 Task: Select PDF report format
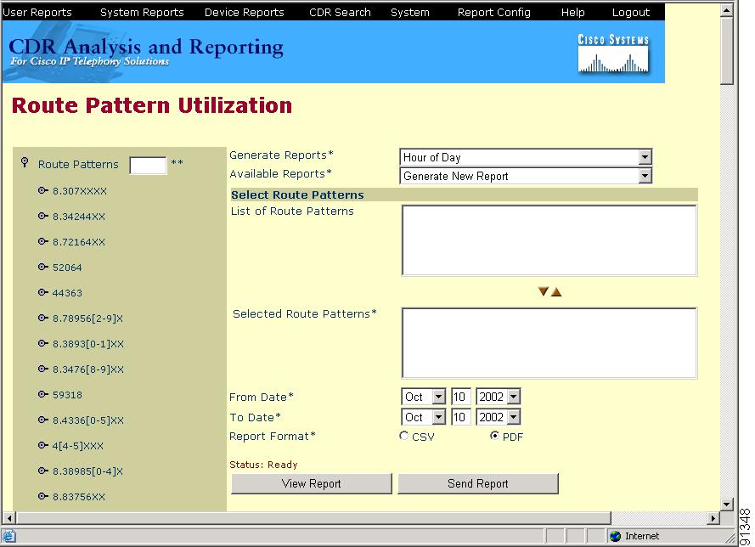pos(494,436)
